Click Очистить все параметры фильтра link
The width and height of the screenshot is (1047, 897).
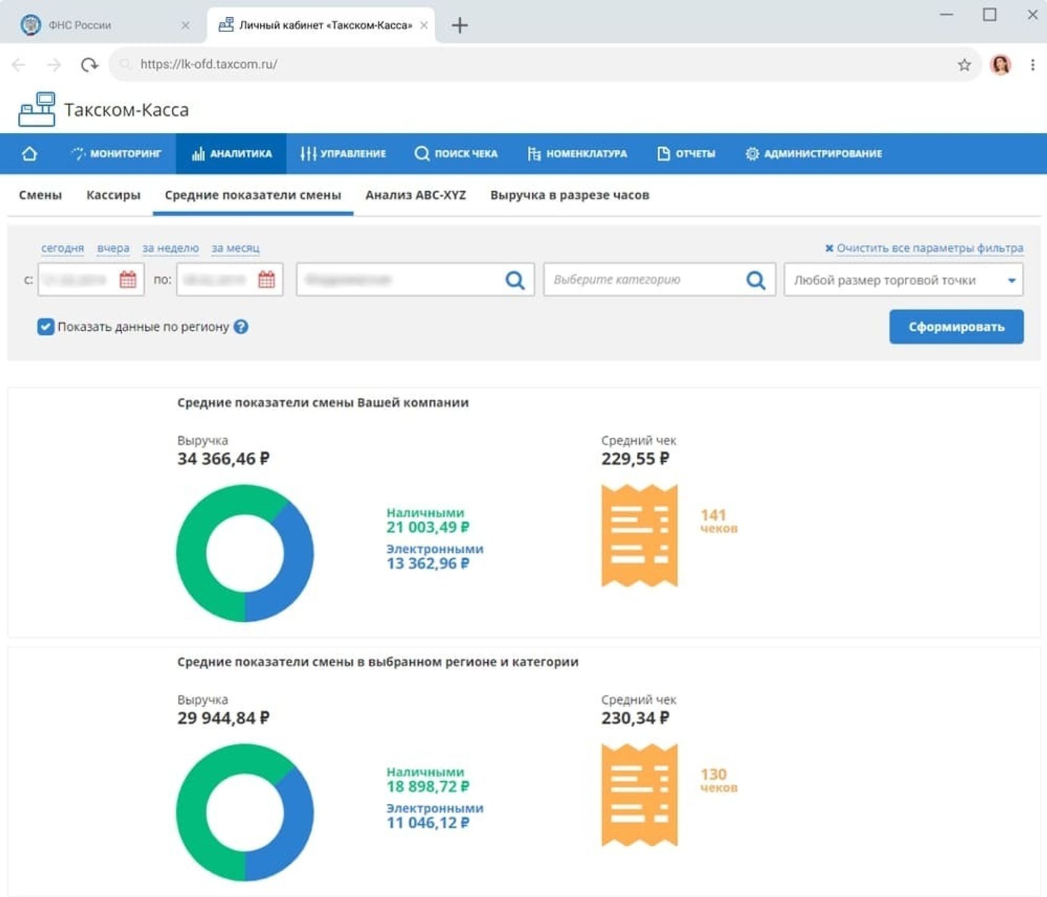[924, 248]
